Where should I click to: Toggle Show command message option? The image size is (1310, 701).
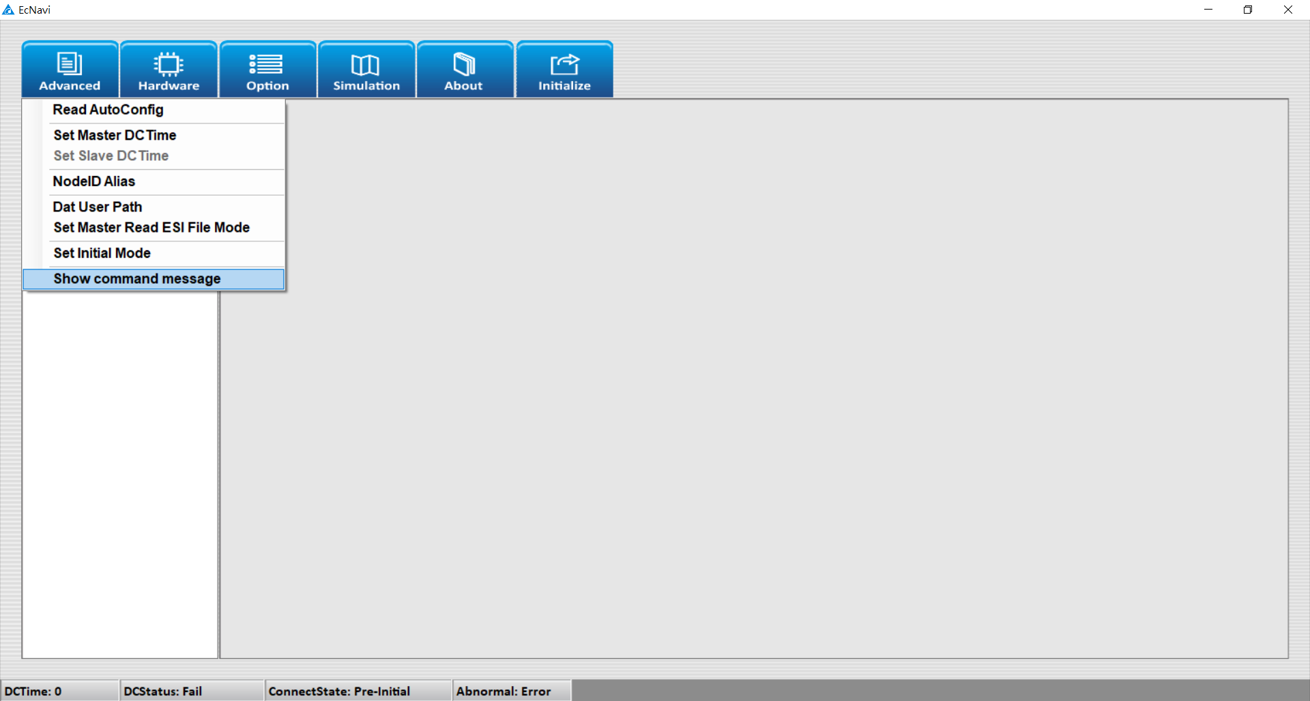click(x=137, y=279)
